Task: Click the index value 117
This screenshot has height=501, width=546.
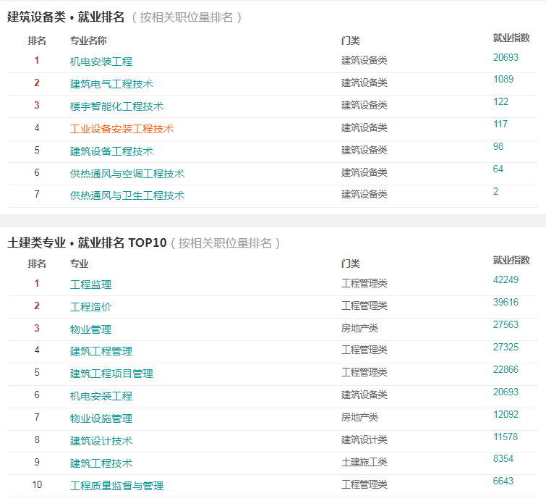Action: 500,124
